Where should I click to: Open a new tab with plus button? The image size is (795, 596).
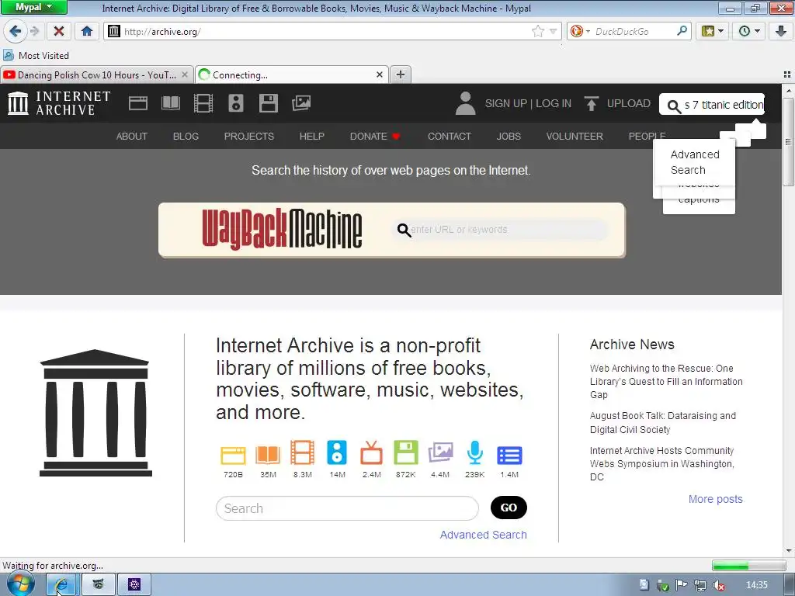[401, 74]
